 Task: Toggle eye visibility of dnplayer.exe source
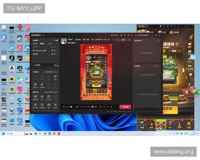pyautogui.click(x=52, y=50)
